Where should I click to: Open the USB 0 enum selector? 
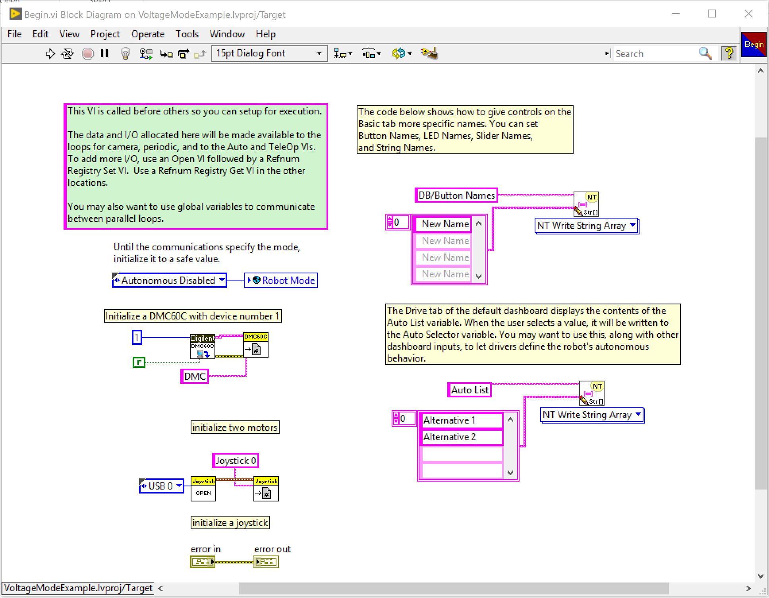coord(162,486)
